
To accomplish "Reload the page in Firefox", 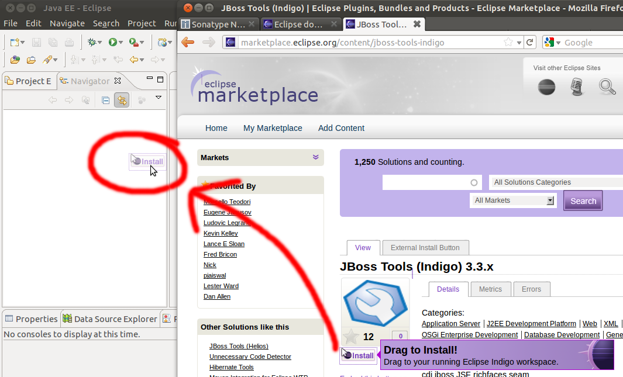I will pyautogui.click(x=529, y=42).
